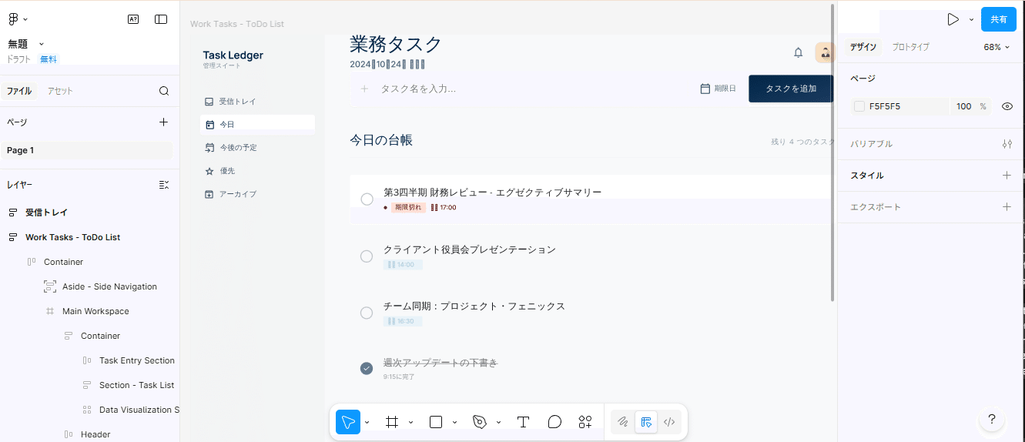
Task: Switch to Dev Mode with the code toggle
Action: [669, 422]
